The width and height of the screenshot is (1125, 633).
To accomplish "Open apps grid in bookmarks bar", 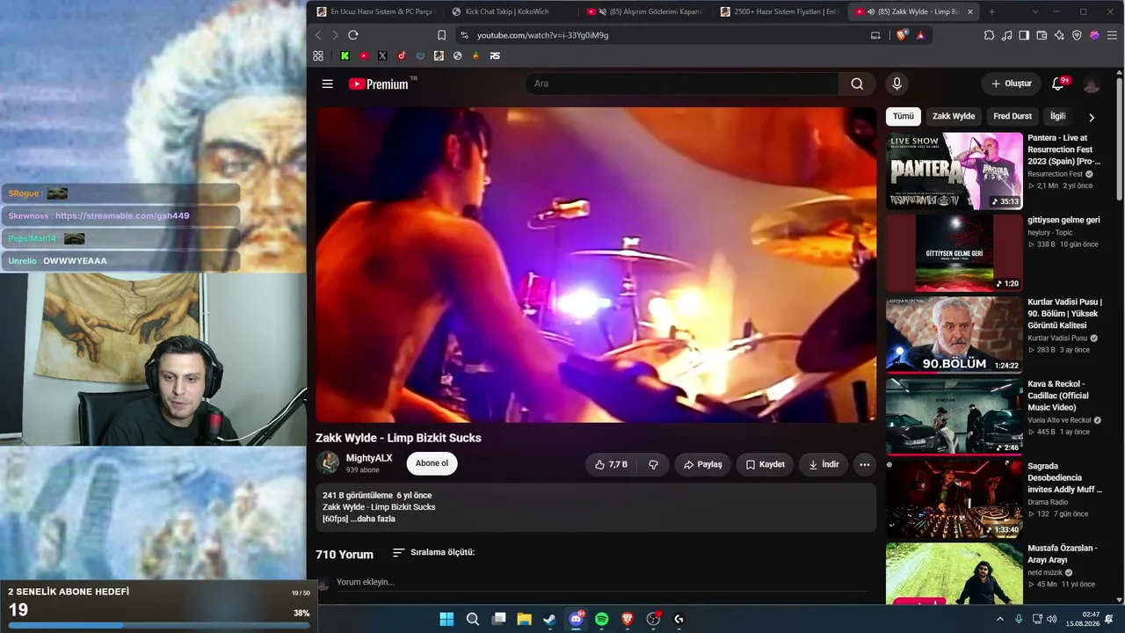I will point(318,55).
